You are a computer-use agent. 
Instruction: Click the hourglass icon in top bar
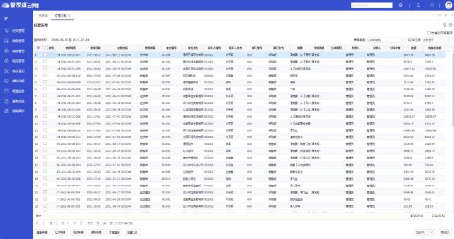[x=418, y=5]
